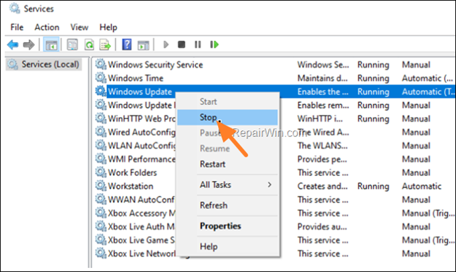Click the Restart Service toolbar icon
The width and height of the screenshot is (456, 272).
215,45
